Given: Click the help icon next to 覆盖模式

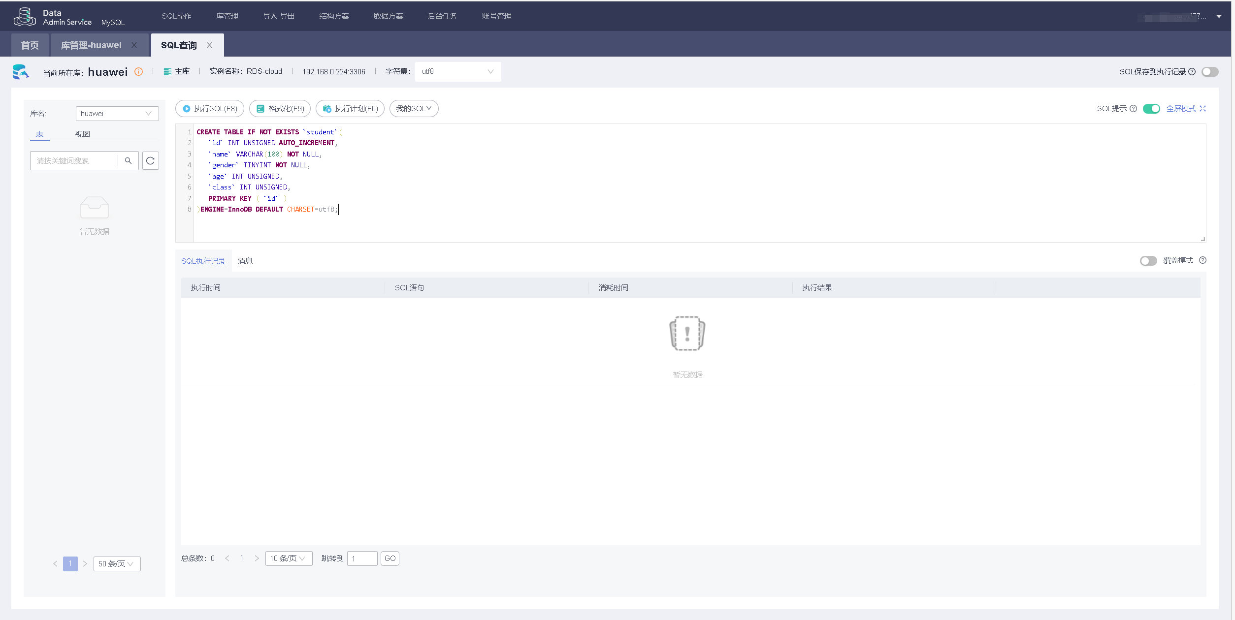Looking at the screenshot, I should coord(1202,260).
